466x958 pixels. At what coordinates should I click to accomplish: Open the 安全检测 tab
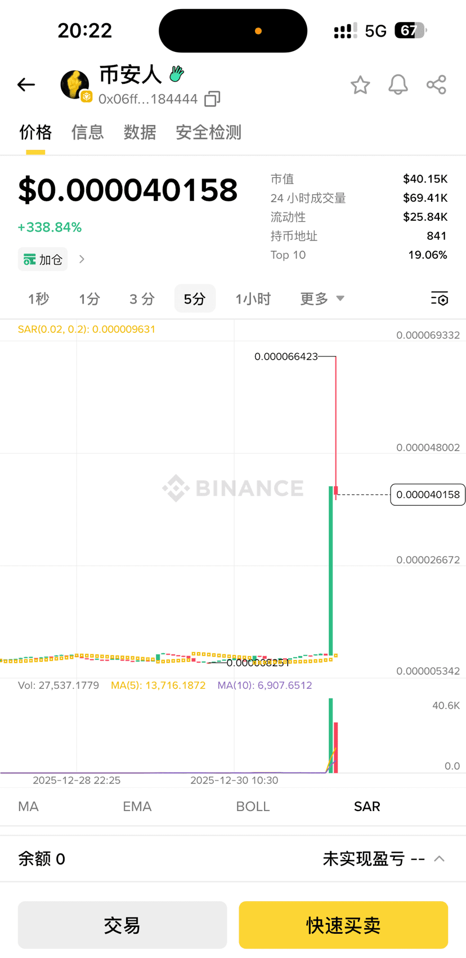pos(208,132)
